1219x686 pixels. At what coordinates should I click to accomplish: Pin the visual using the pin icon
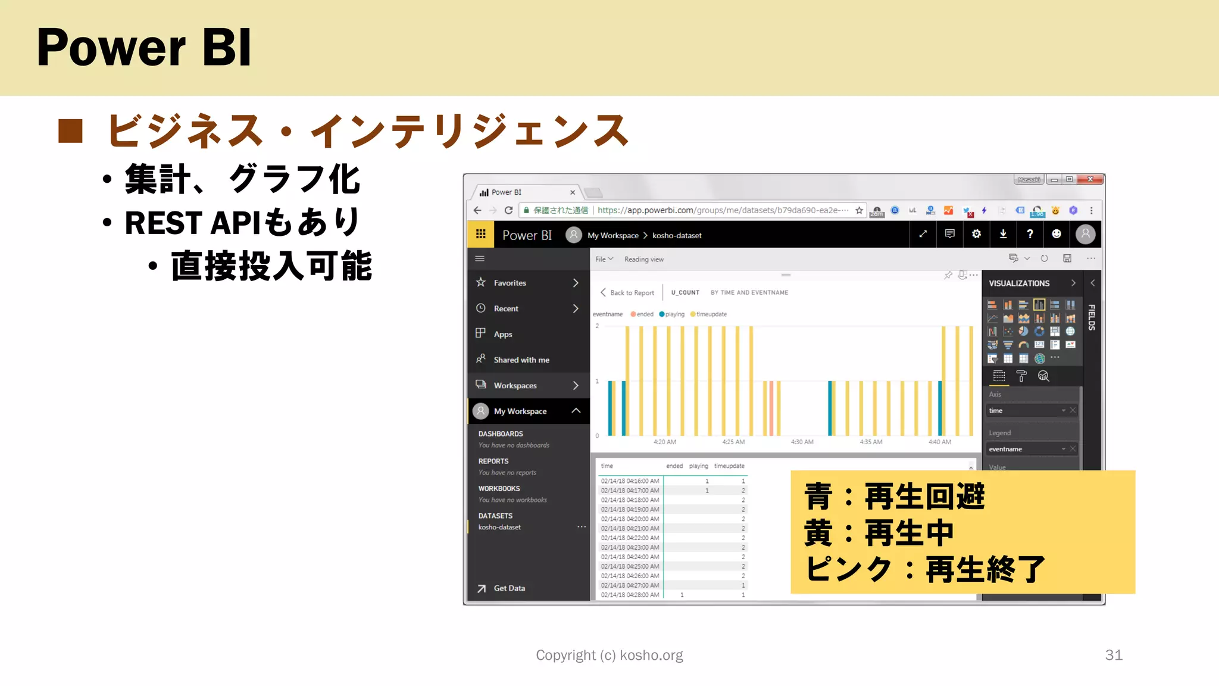click(948, 275)
